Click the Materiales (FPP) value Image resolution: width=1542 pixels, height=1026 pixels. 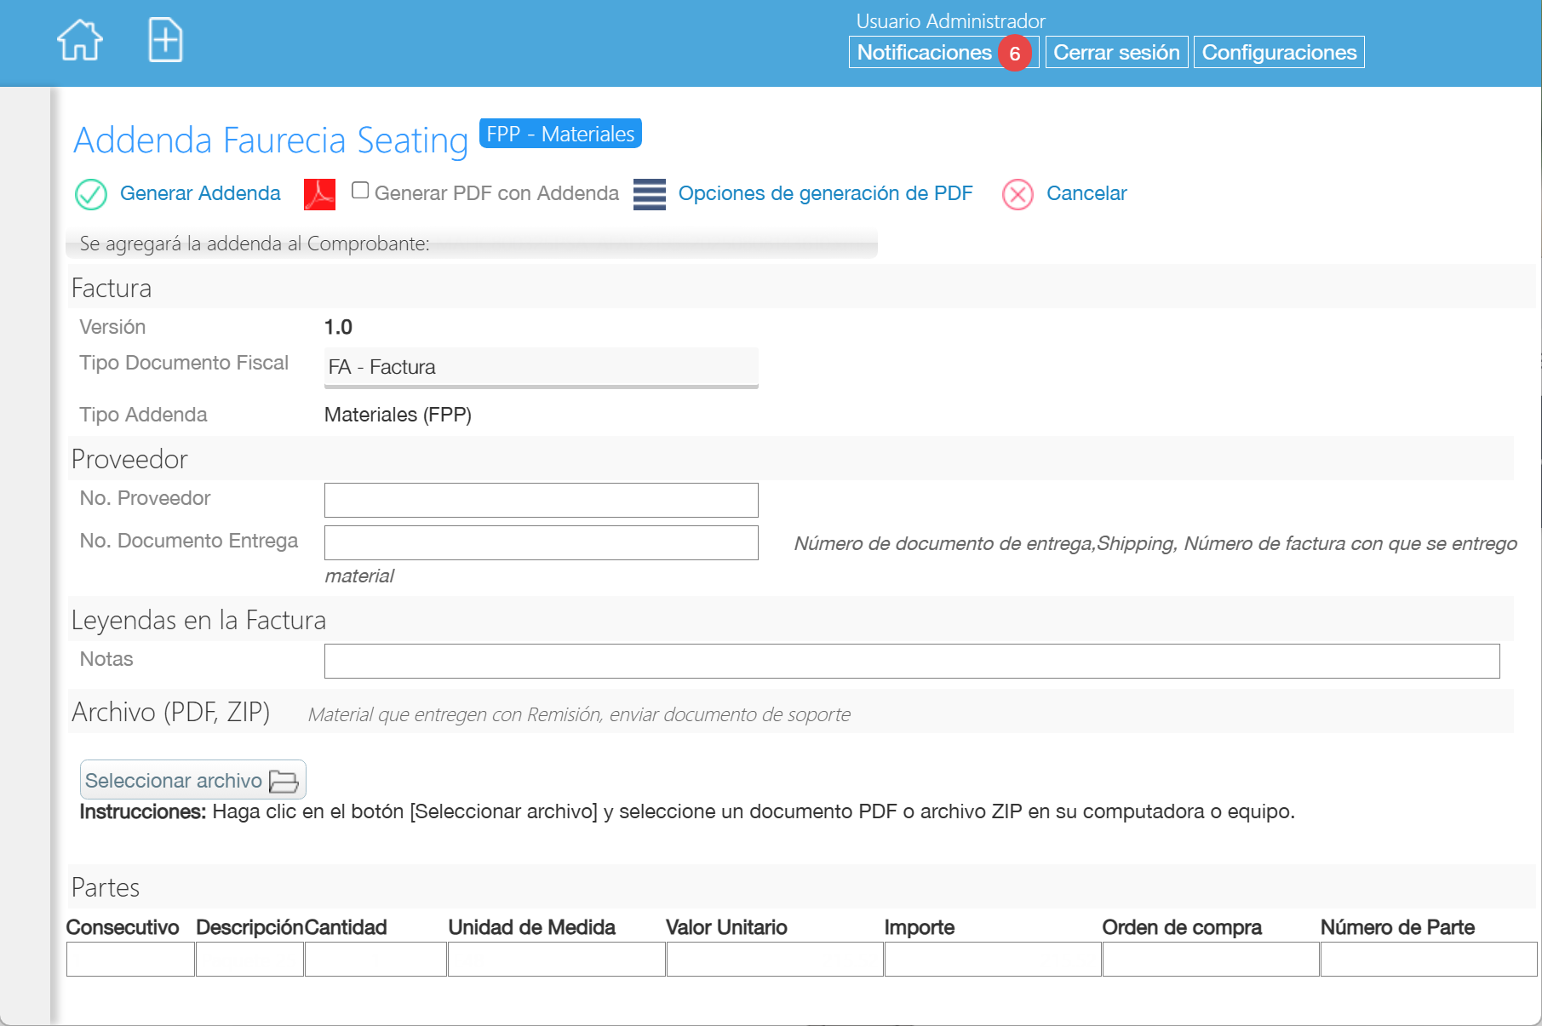click(398, 415)
